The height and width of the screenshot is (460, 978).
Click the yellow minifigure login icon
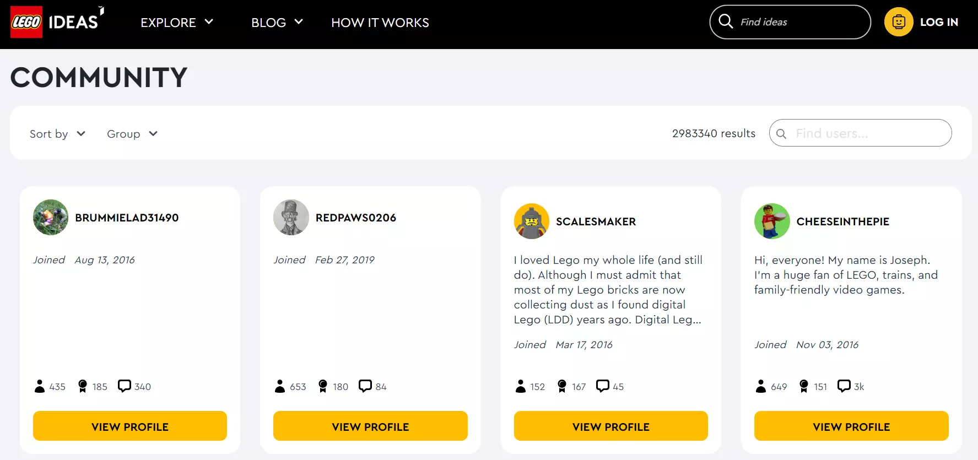click(899, 22)
